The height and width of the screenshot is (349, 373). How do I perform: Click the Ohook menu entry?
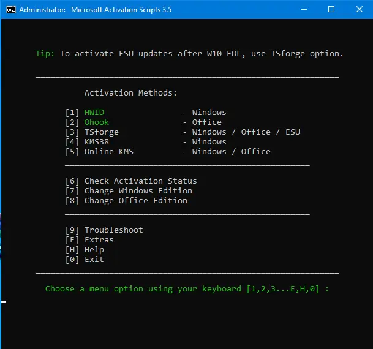point(97,122)
